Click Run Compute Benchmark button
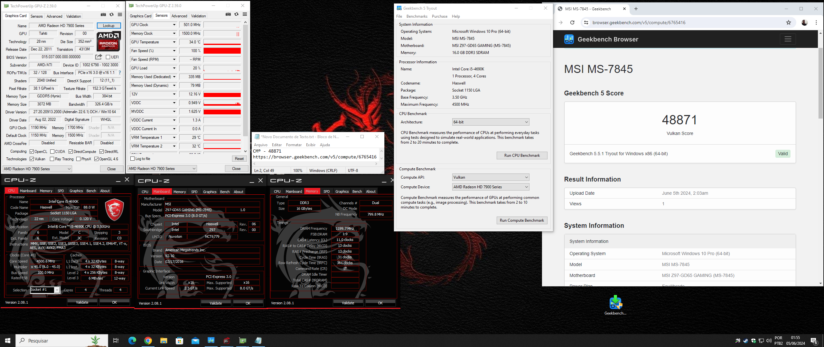 click(522, 220)
